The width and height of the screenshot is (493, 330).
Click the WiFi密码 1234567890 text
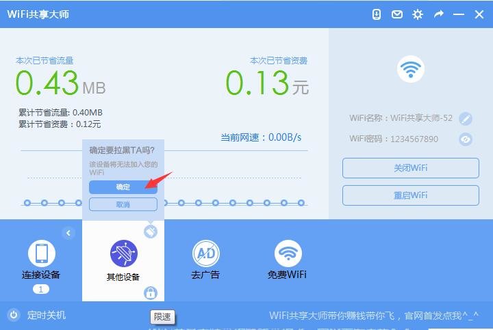tap(414, 139)
